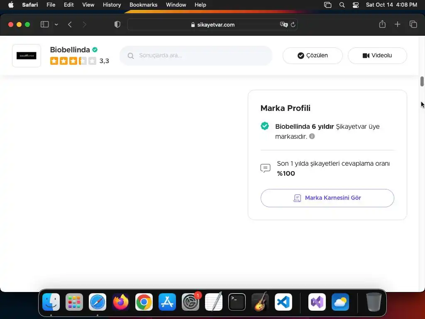Toggle the Çözülen filter
Screen dimensions: 425x319
313,56
